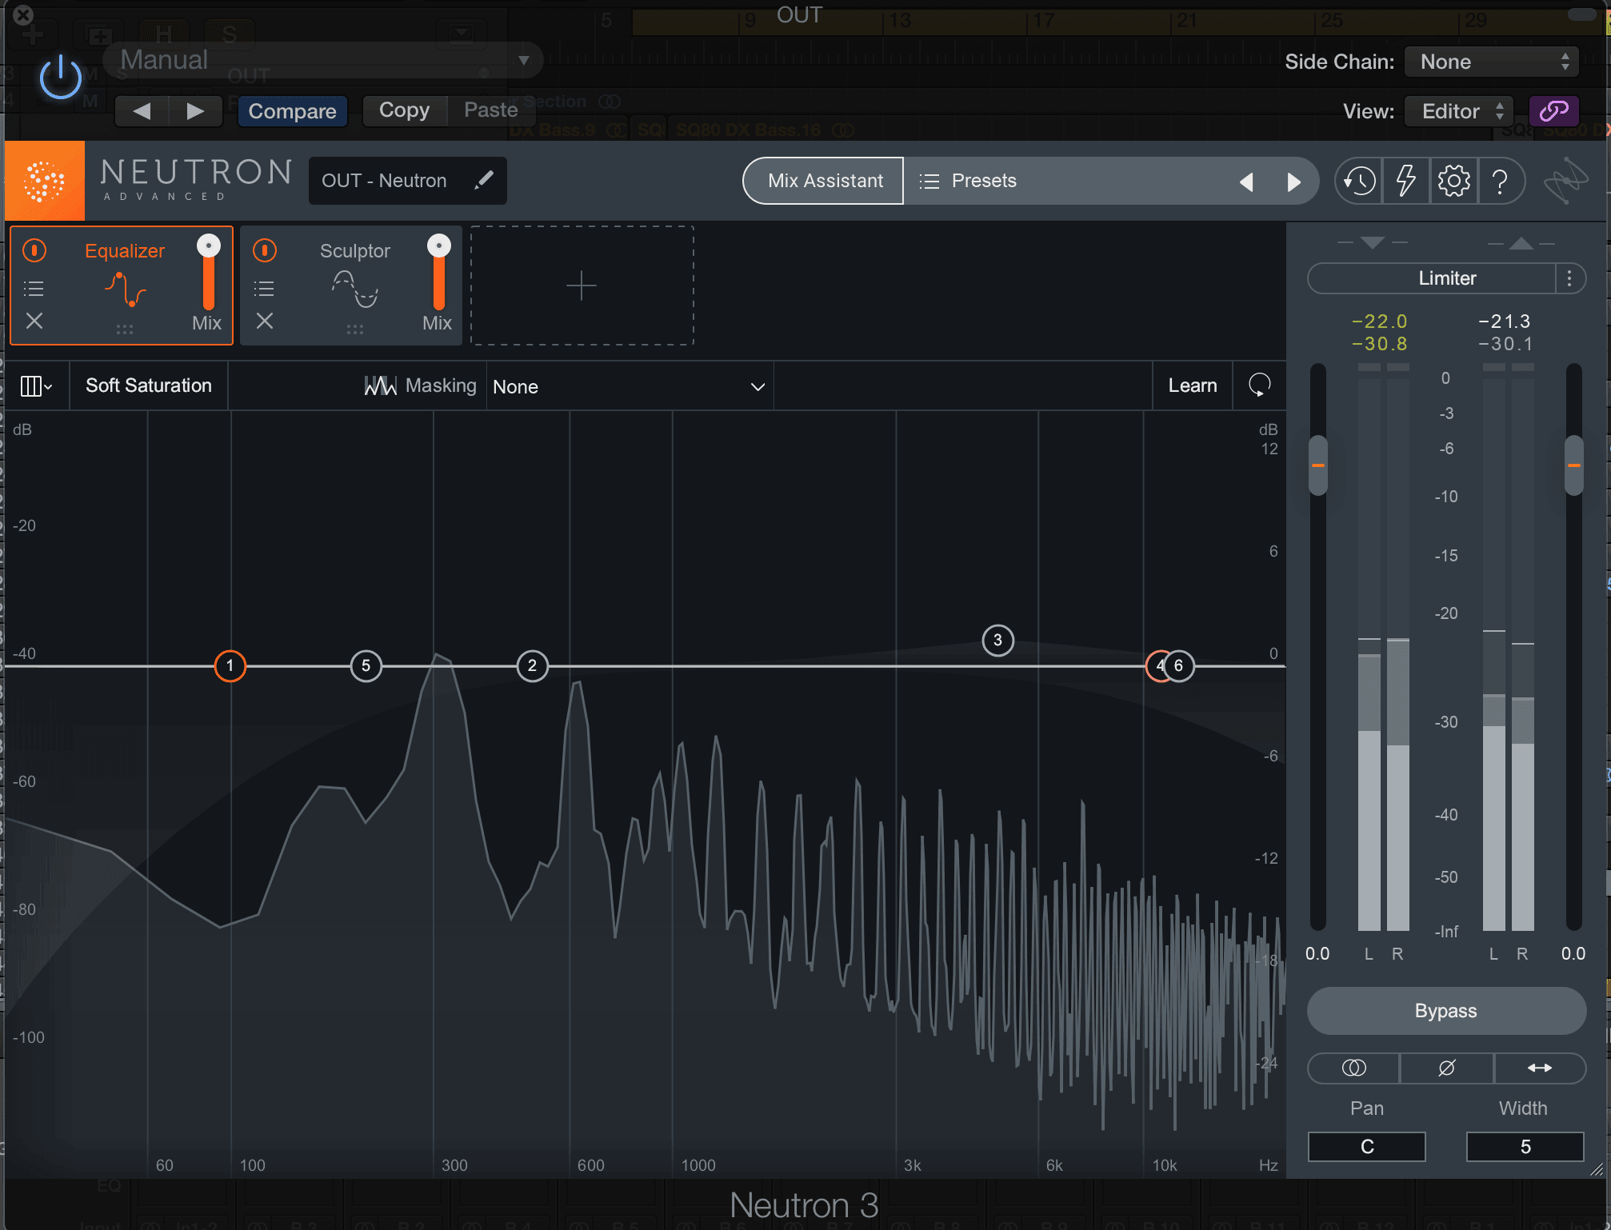Adjust the Sculptor Mix slider

(x=439, y=272)
